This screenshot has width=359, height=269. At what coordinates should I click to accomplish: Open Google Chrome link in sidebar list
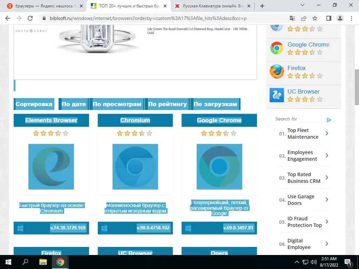click(309, 44)
